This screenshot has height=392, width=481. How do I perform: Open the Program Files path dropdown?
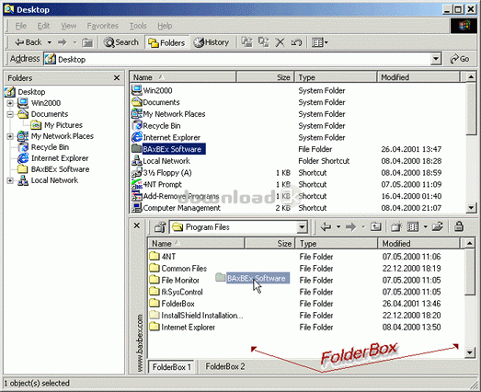pos(303,227)
